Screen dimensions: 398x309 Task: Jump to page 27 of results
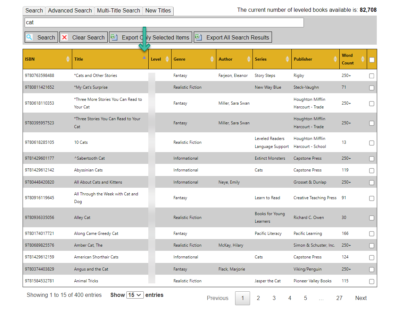339,298
